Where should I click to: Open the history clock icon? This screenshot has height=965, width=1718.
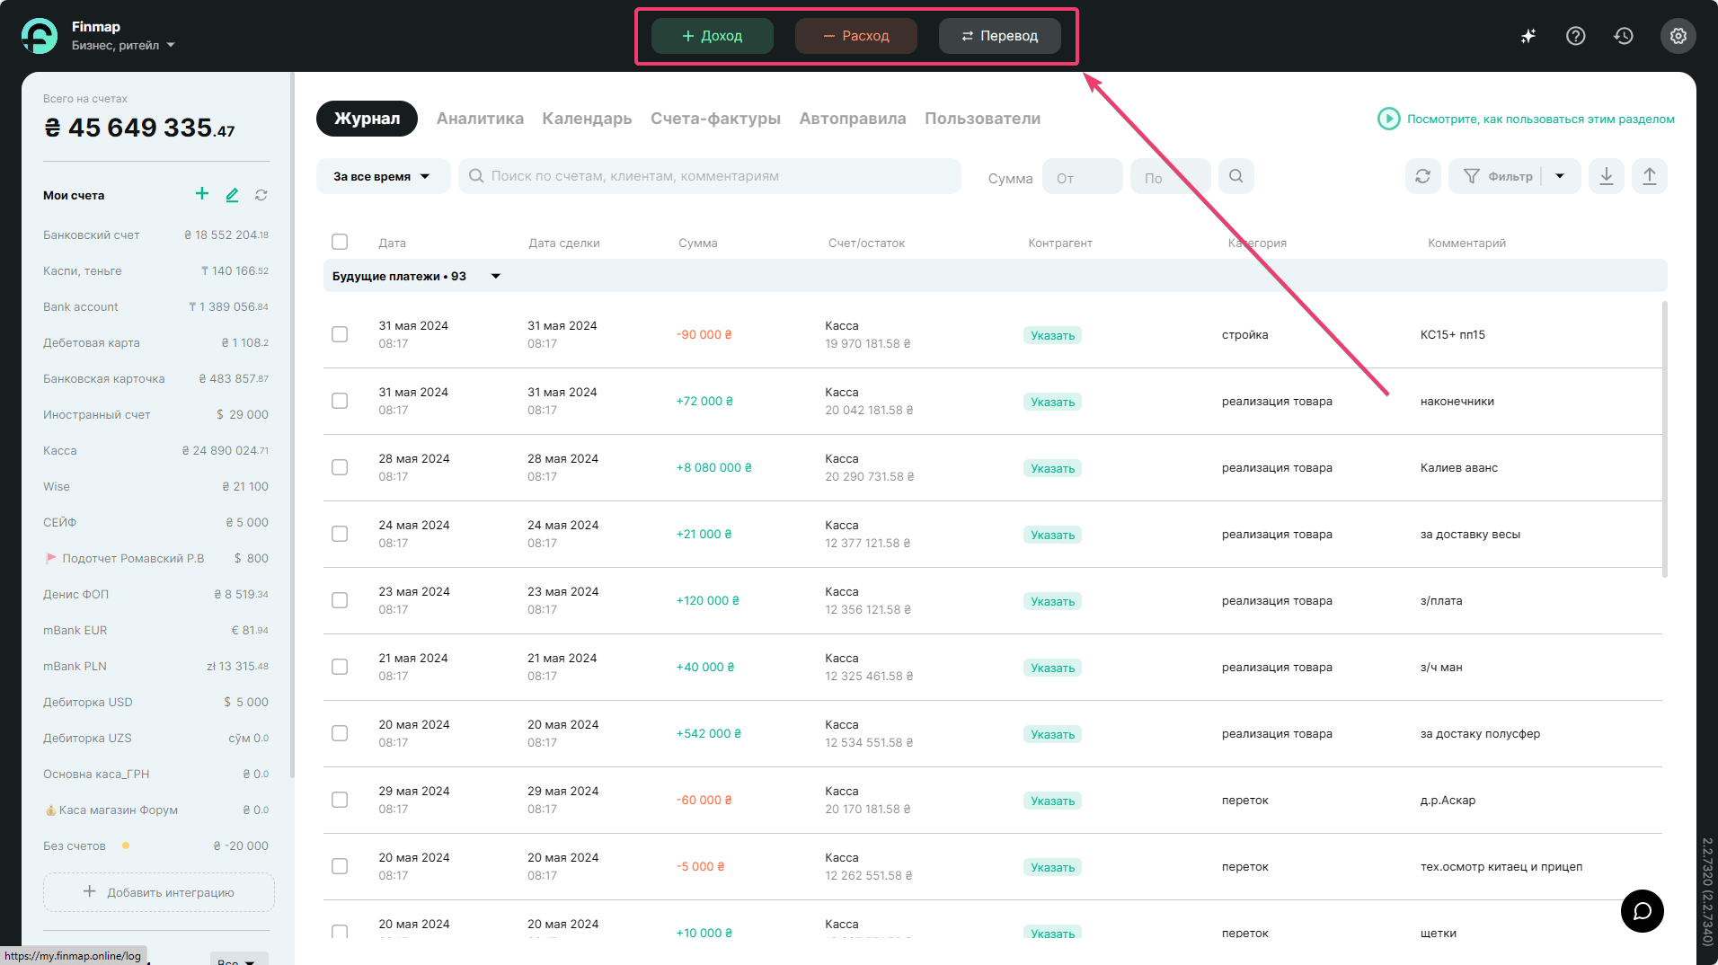click(x=1623, y=36)
